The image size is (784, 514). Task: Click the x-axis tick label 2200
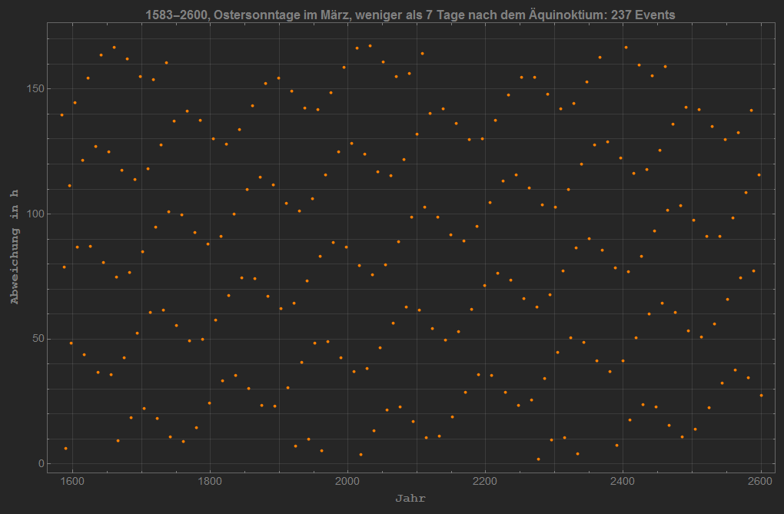point(485,481)
